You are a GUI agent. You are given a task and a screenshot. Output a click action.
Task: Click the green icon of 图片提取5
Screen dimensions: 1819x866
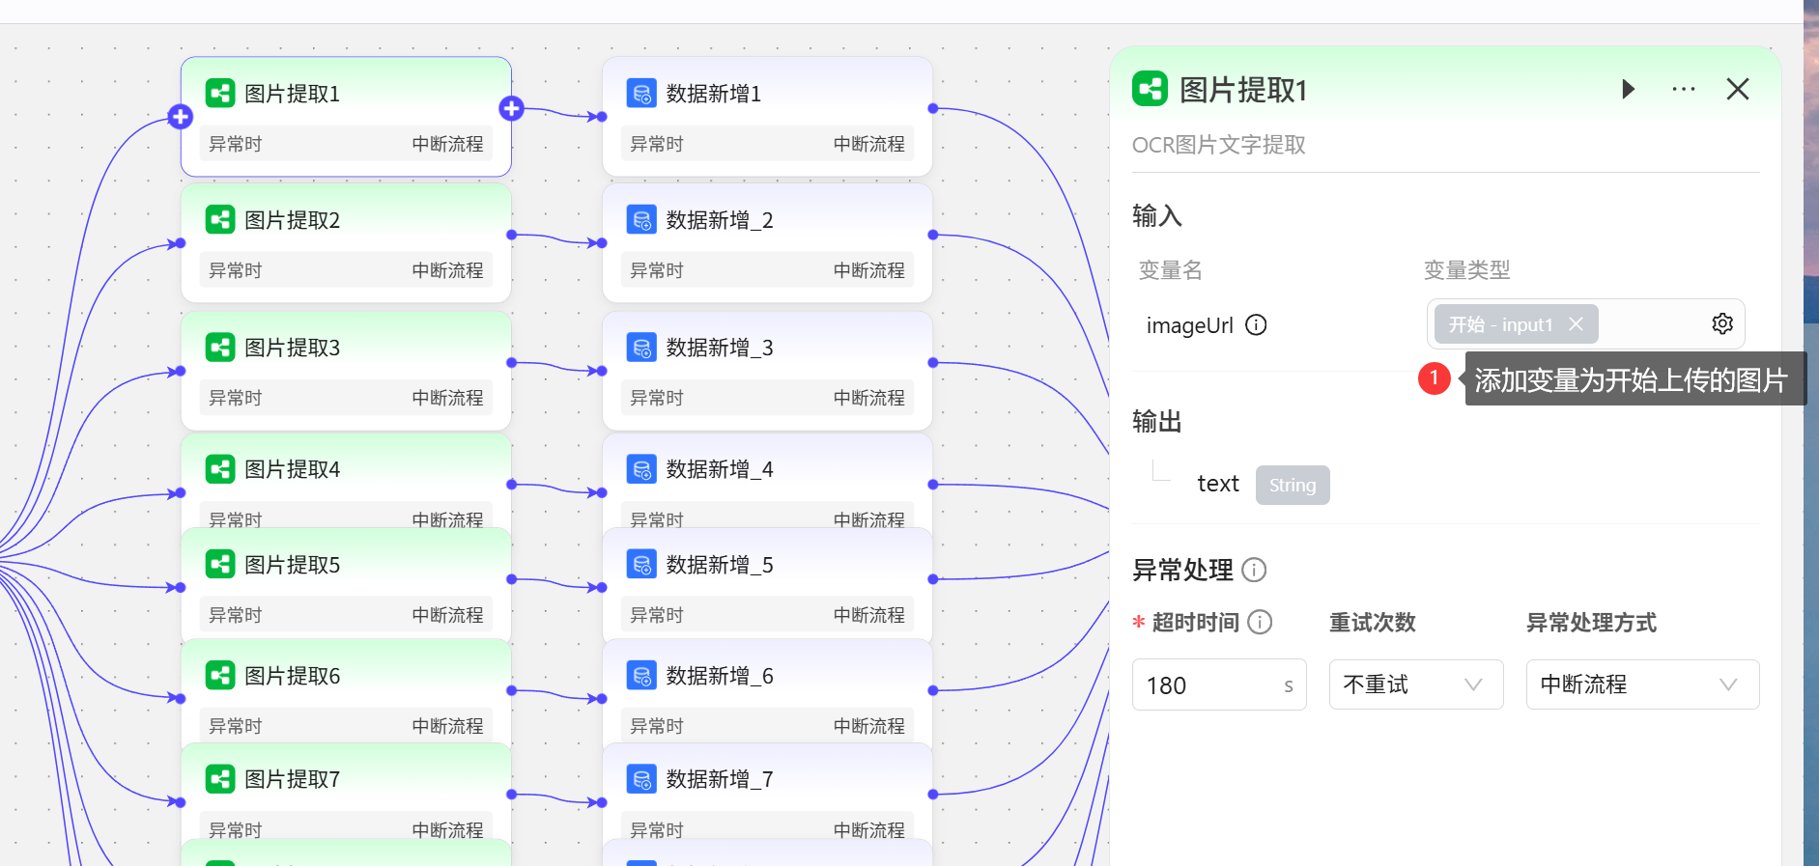click(x=220, y=565)
